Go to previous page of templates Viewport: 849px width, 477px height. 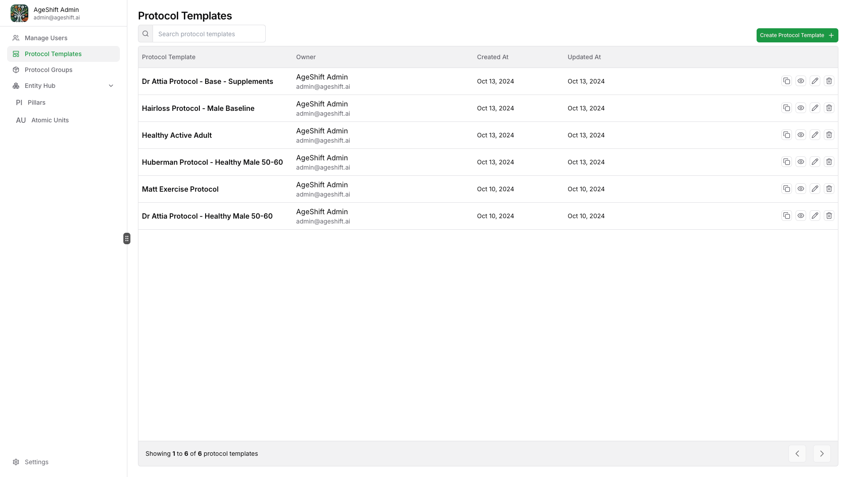pyautogui.click(x=797, y=454)
